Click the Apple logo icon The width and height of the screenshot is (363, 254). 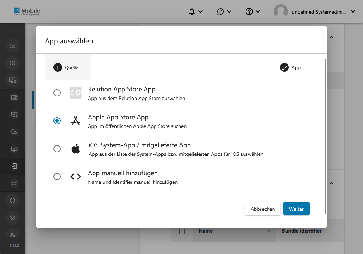[75, 149]
